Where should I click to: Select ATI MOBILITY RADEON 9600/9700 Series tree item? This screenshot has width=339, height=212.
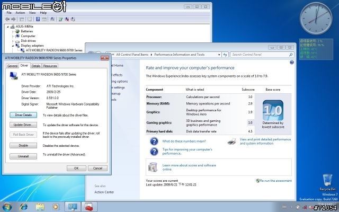click(x=54, y=50)
